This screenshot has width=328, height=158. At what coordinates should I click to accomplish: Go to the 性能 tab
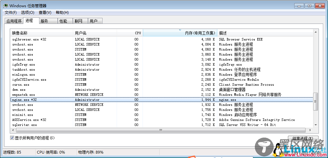tap(65, 21)
